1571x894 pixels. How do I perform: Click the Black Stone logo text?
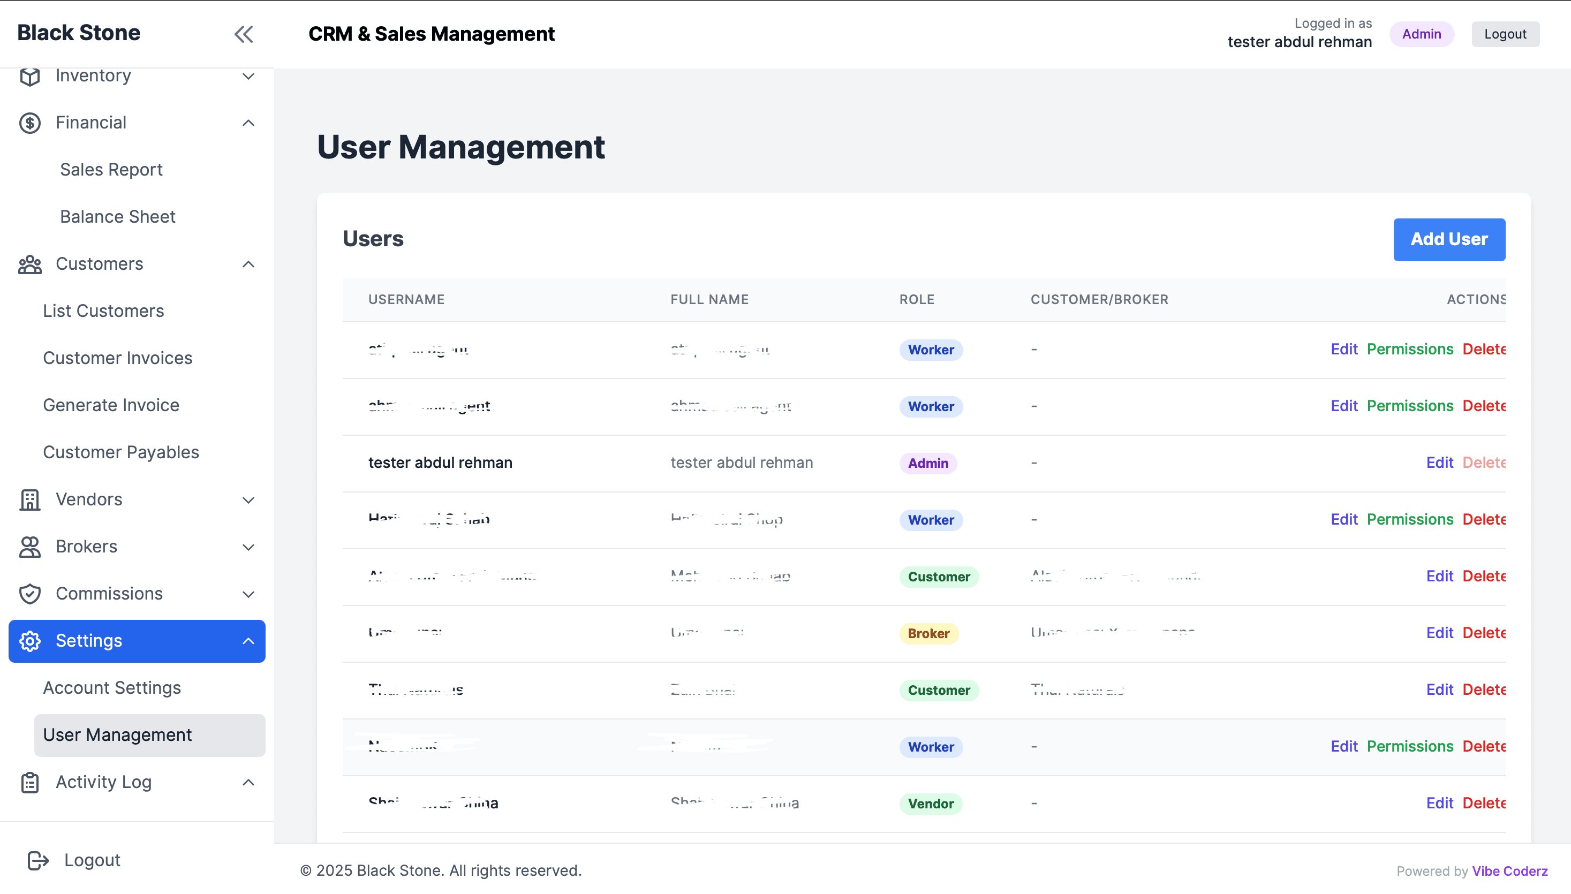point(79,33)
